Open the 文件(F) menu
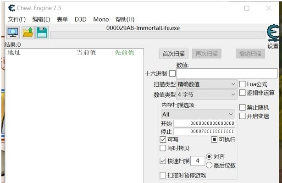This screenshot has width=282, height=183. click(17, 19)
